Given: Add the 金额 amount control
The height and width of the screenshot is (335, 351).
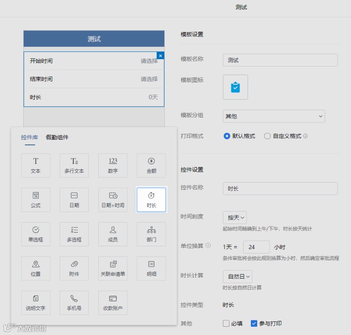Looking at the screenshot, I should [151, 165].
